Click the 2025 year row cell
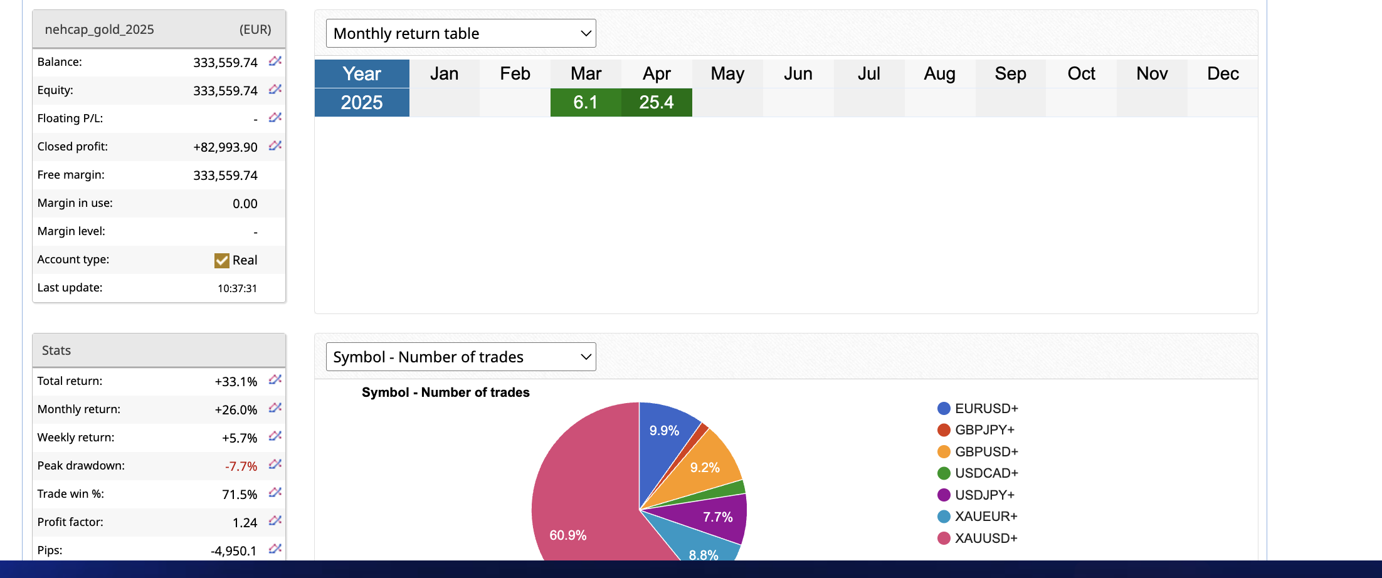The height and width of the screenshot is (578, 1382). (x=362, y=102)
